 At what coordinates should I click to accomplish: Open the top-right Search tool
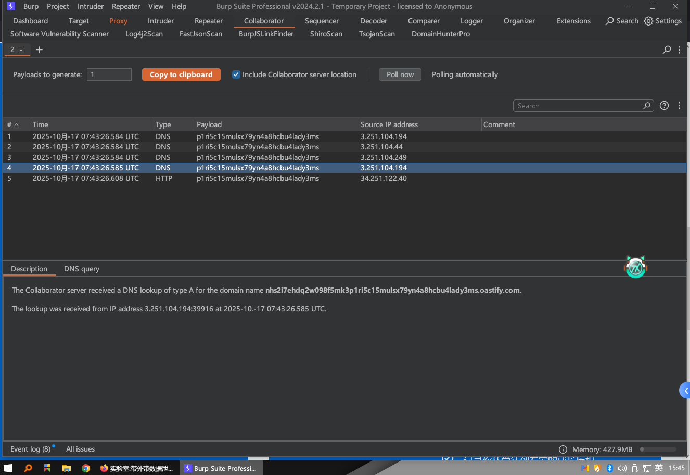point(622,21)
